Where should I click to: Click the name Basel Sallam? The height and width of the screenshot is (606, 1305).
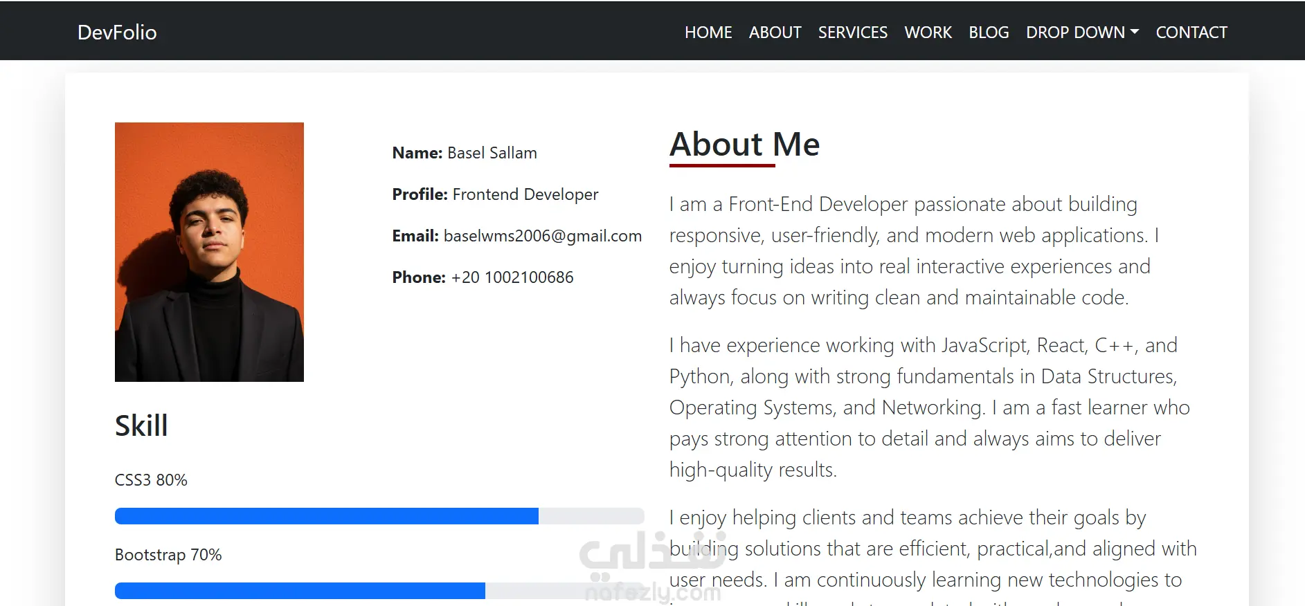(x=492, y=153)
